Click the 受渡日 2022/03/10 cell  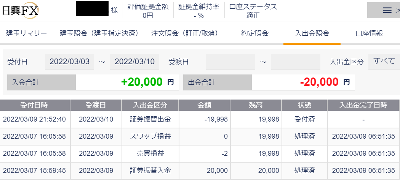tap(96, 119)
